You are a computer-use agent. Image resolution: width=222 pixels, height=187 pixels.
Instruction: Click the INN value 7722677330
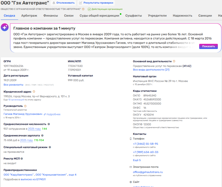75,66
